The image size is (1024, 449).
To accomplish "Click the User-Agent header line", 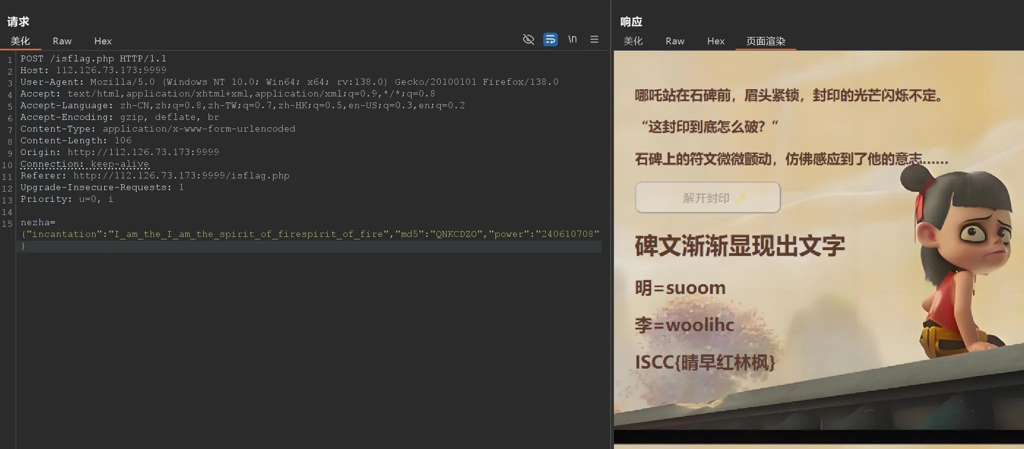I will point(289,81).
